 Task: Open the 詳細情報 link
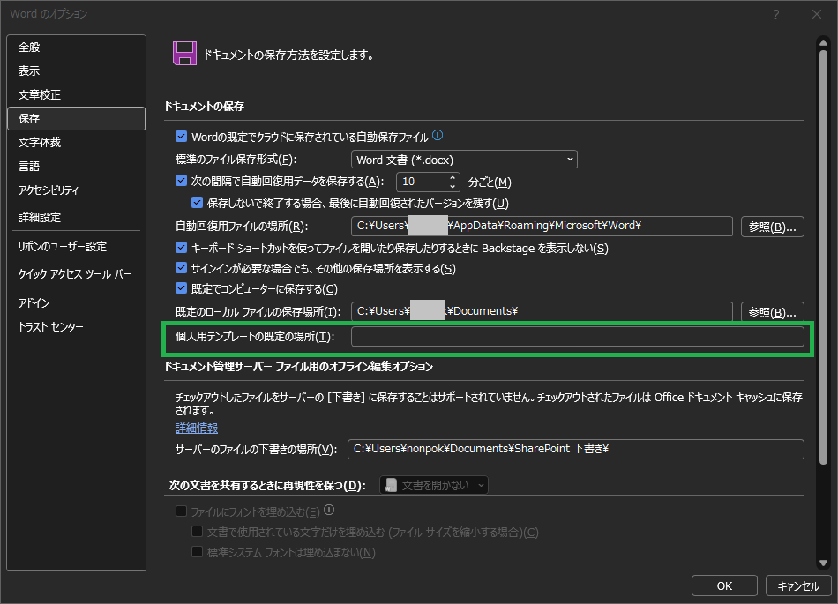[197, 428]
